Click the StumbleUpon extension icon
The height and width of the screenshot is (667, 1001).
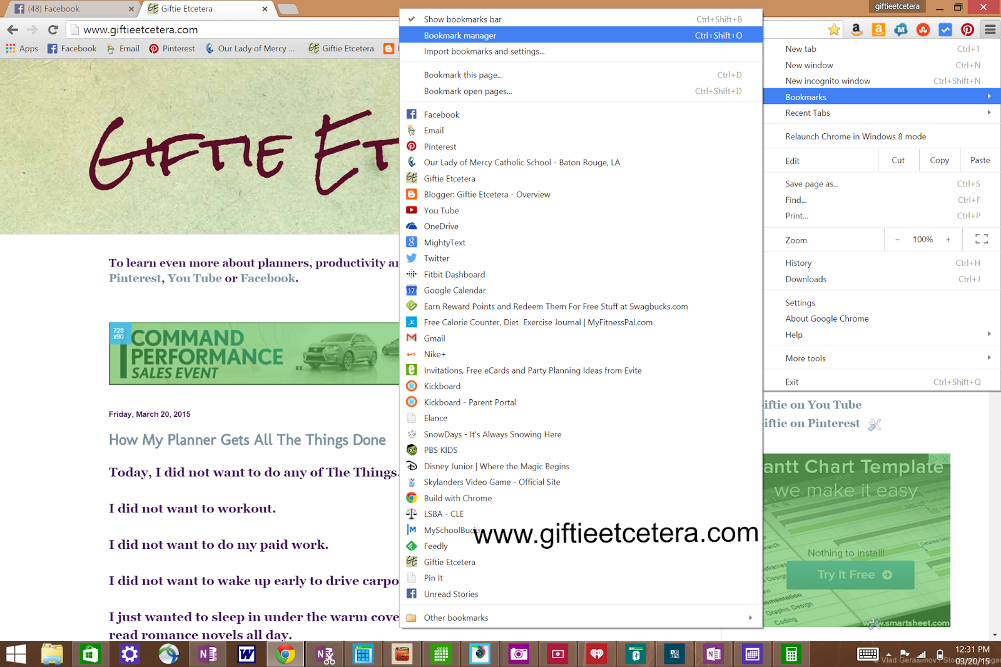click(x=923, y=29)
